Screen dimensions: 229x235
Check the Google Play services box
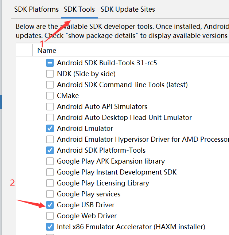click(x=50, y=194)
